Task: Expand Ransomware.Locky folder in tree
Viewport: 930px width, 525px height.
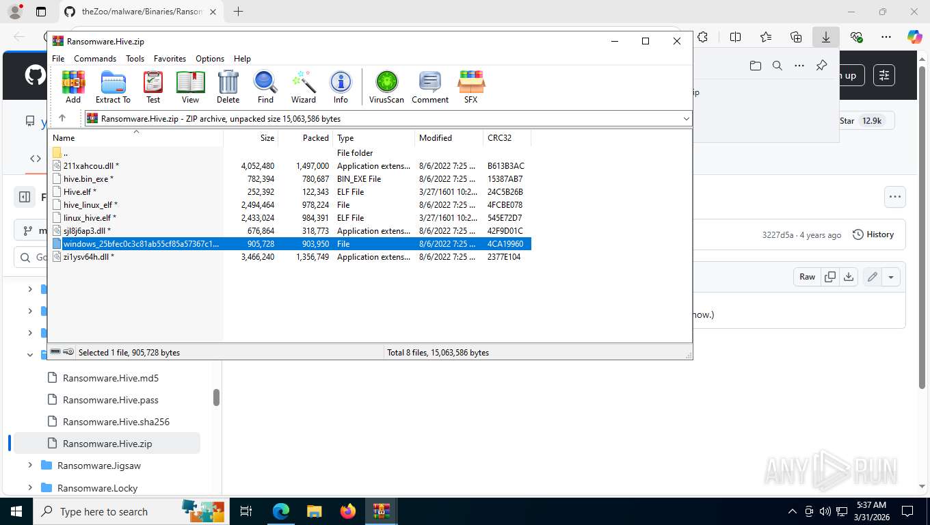Action: coord(30,487)
